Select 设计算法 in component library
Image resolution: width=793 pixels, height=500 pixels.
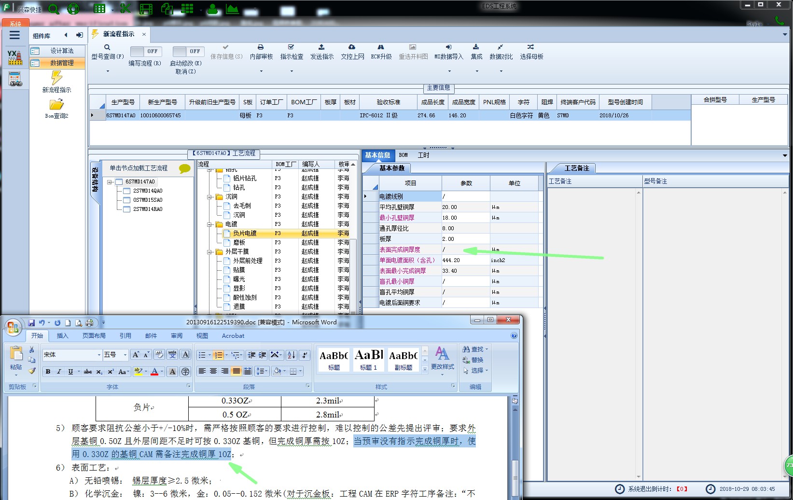pos(57,51)
